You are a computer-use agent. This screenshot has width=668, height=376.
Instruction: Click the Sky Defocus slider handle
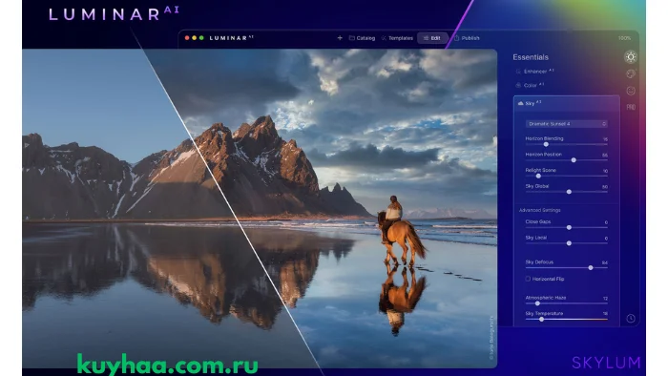click(591, 268)
